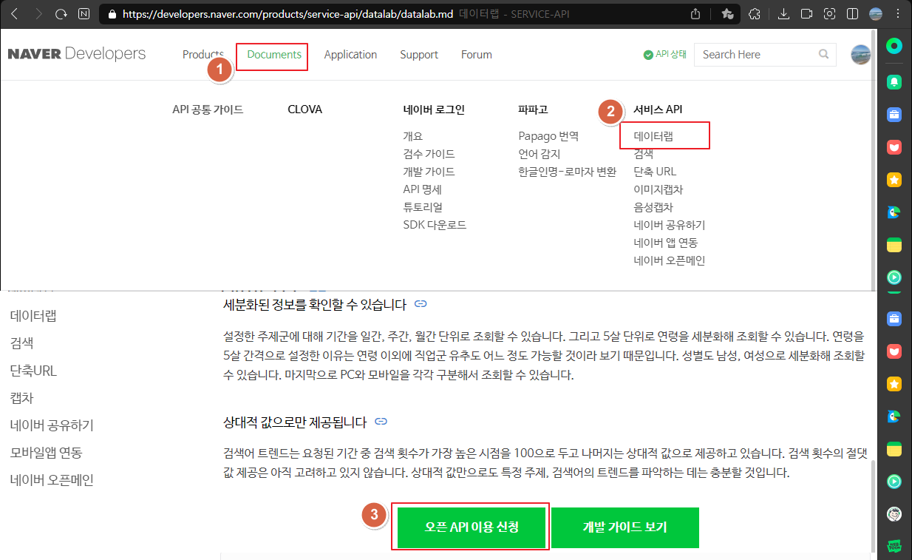Viewport: 912px width, 560px height.
Task: Select 개발 가이드 under 네이버 로그인
Action: pos(429,172)
